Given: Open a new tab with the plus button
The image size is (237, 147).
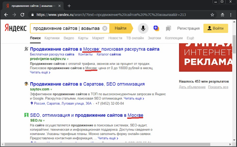Looking at the screenshot, I should click(69, 6).
